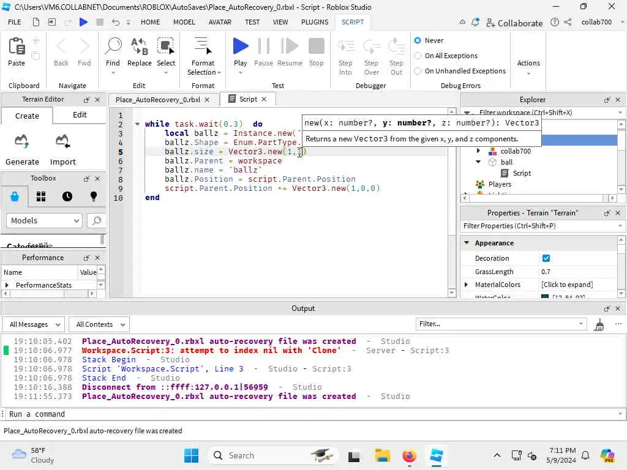Clear the Output with the broom icon
Viewport: 627px width, 470px height.
coord(599,324)
